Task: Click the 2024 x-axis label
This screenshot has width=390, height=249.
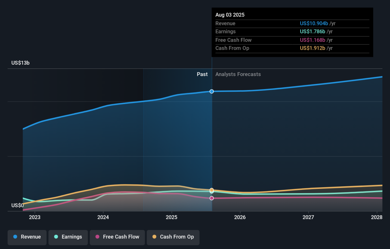Action: [103, 217]
